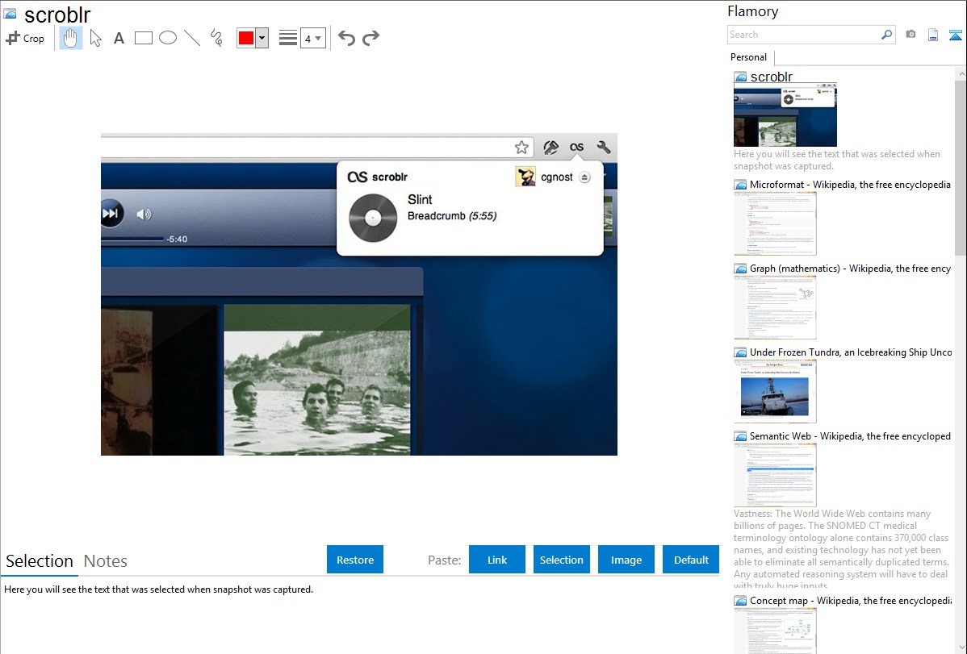This screenshot has height=654, width=967.
Task: Click the Image paste button
Action: (626, 560)
